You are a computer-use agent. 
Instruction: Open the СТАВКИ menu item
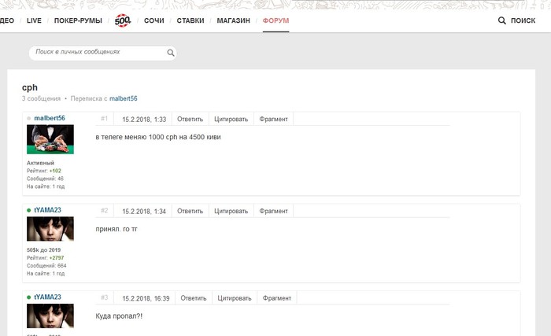pyautogui.click(x=190, y=20)
